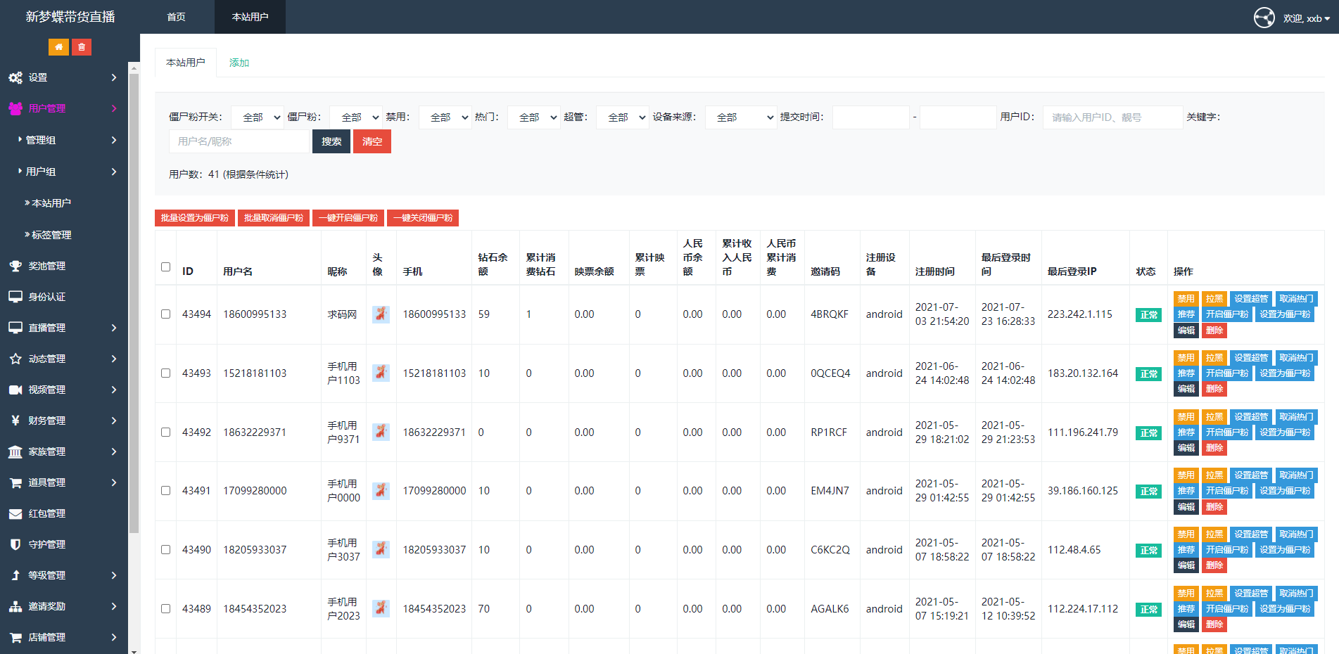Tick the checkbox on row 43490
1339x654 pixels.
[x=165, y=549]
